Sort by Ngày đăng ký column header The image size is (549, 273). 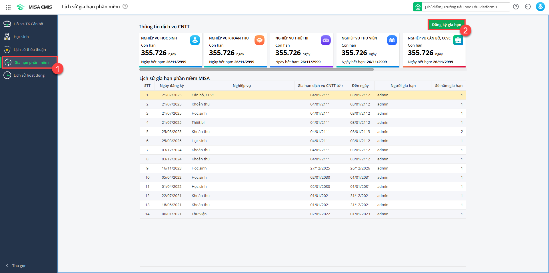172,85
